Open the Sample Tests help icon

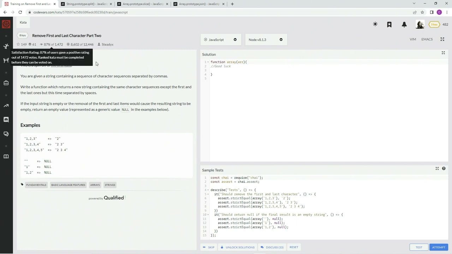coord(444,169)
